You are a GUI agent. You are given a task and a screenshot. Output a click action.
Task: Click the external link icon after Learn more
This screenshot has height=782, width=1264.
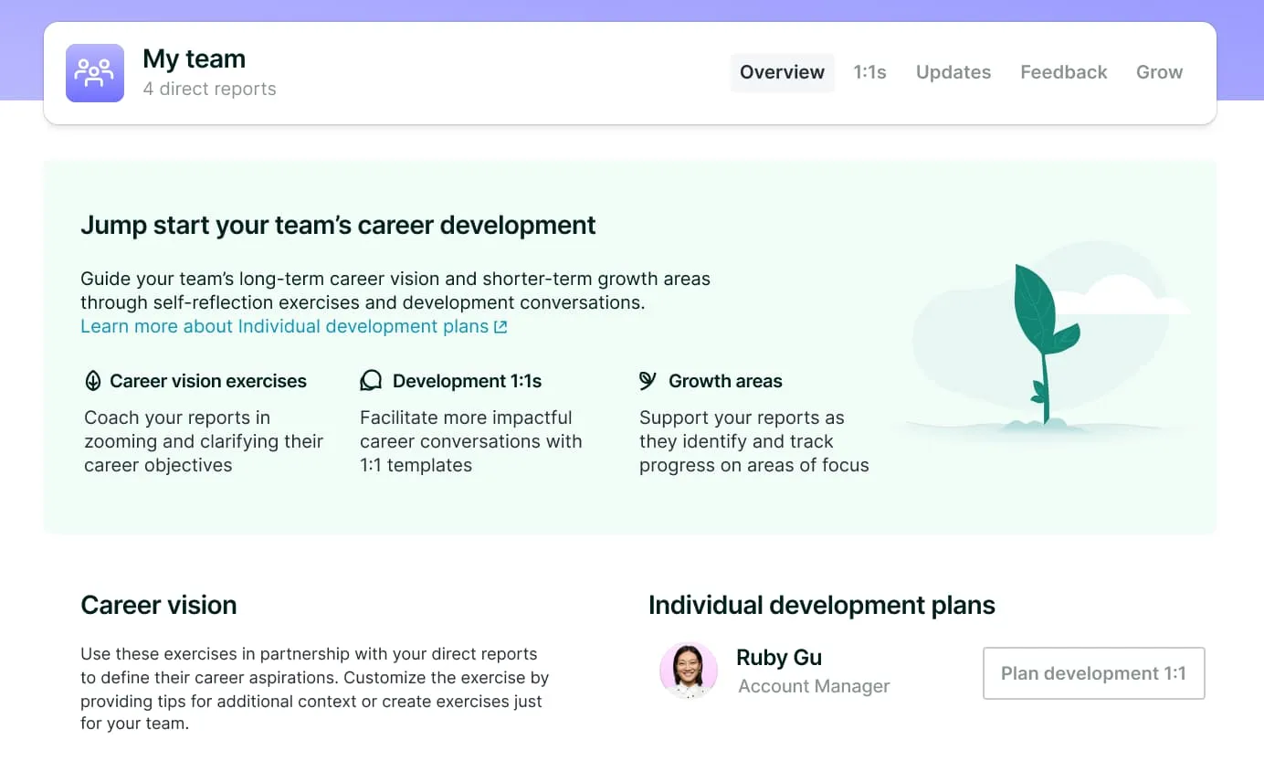[x=500, y=327]
